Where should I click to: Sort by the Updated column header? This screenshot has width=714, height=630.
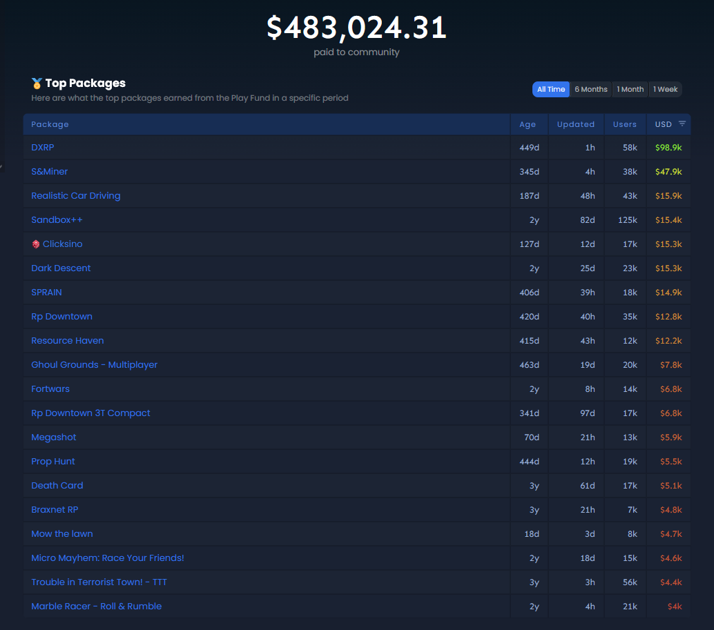(576, 124)
